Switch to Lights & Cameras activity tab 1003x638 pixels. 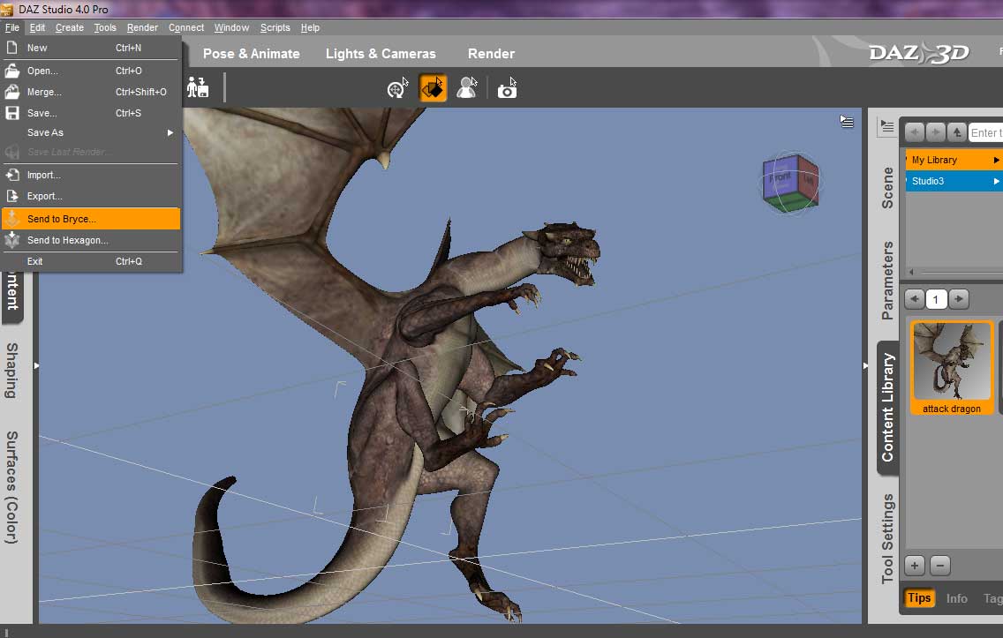pyautogui.click(x=381, y=54)
